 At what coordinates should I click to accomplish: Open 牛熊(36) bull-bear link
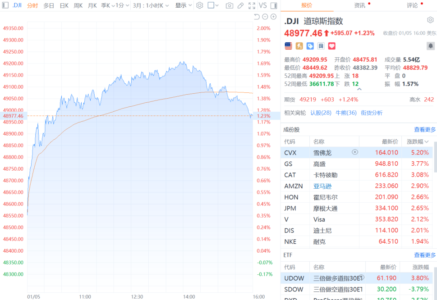(346, 113)
